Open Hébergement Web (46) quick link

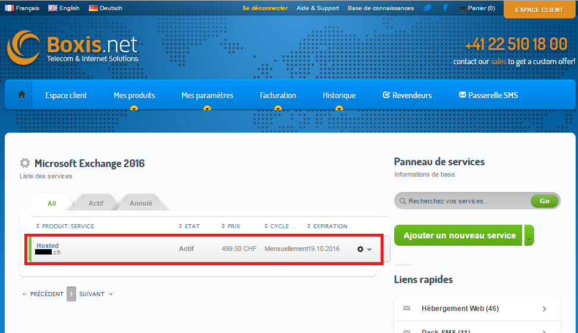(x=460, y=308)
